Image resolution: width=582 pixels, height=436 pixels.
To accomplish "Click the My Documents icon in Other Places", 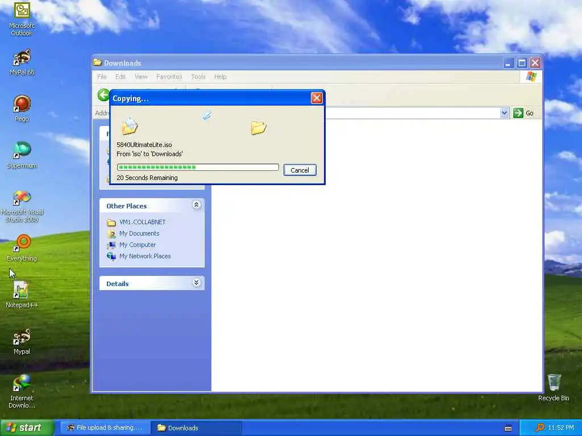I will [x=111, y=233].
